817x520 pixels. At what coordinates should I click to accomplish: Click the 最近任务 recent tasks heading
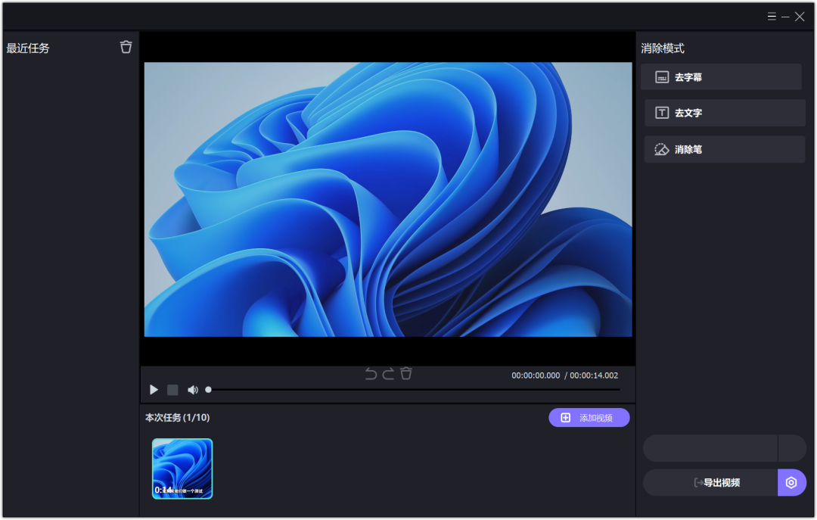pos(28,48)
